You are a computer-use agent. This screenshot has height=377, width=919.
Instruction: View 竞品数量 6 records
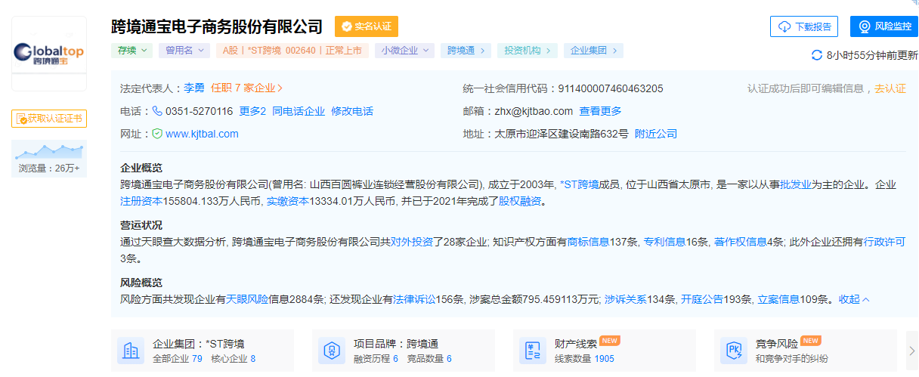click(x=429, y=359)
